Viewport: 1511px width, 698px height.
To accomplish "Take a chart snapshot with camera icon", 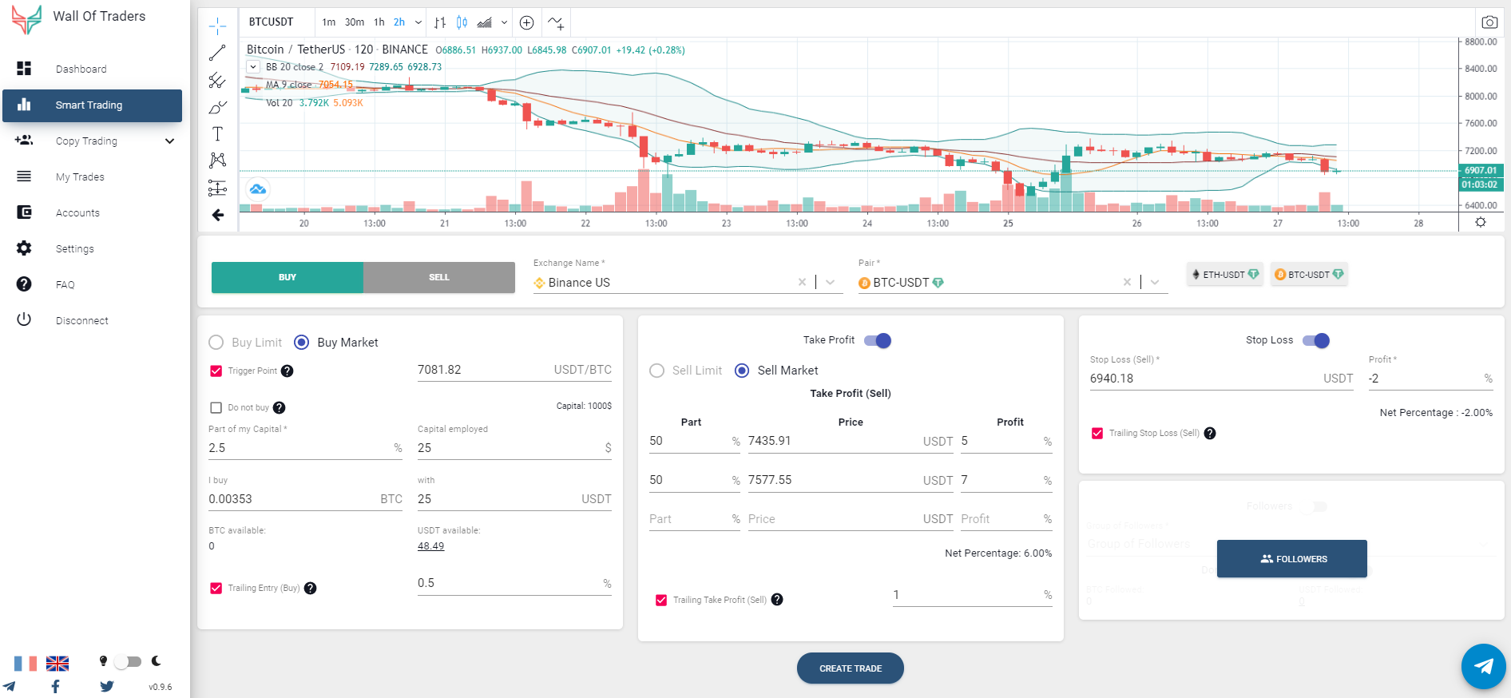I will [1489, 22].
